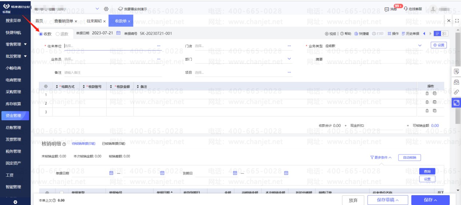Open the attachment paperclip icon
The width and height of the screenshot is (461, 205).
(x=456, y=92)
